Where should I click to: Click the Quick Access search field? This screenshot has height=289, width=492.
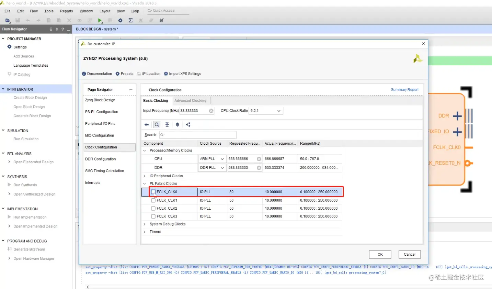click(168, 11)
